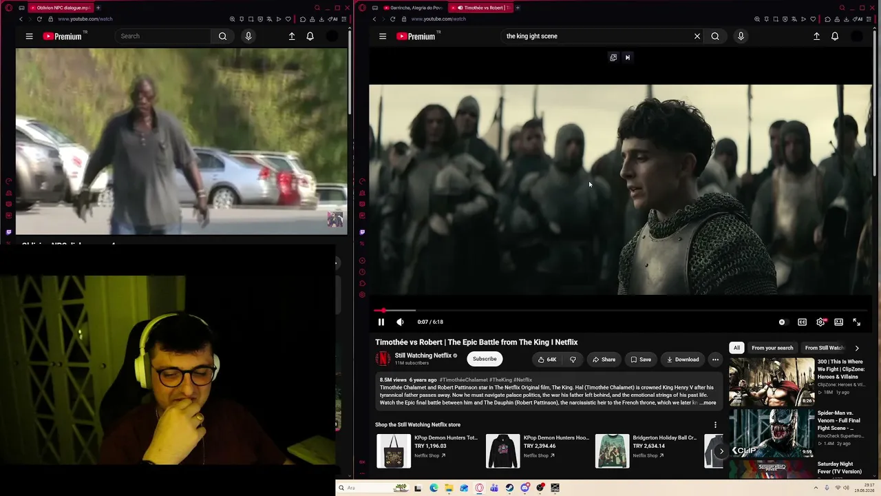
Task: Open the video player settings gear
Action: (820, 322)
